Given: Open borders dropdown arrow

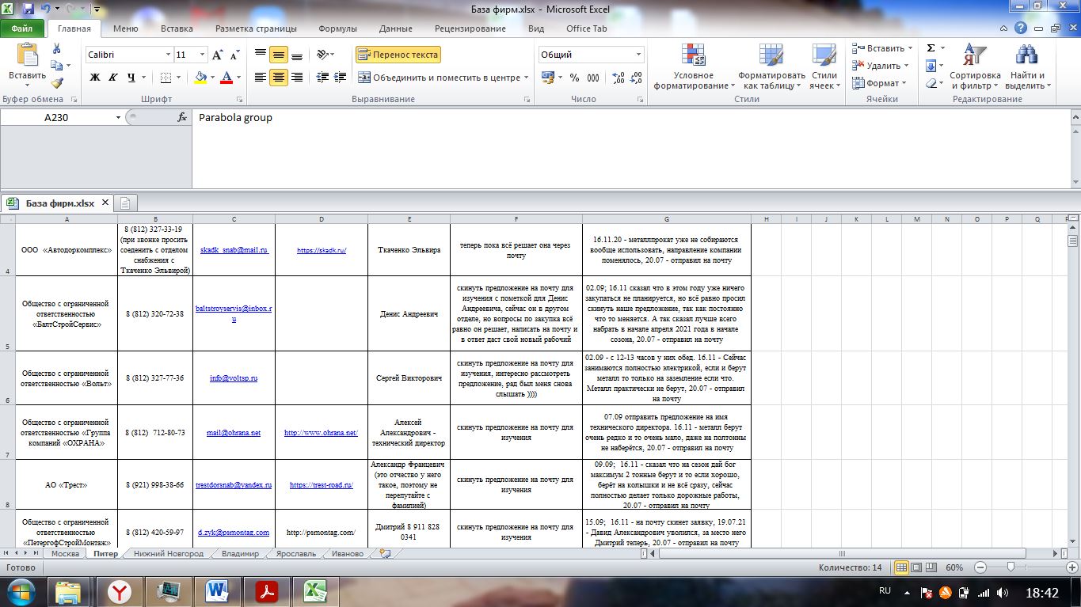Looking at the screenshot, I should click(x=178, y=78).
